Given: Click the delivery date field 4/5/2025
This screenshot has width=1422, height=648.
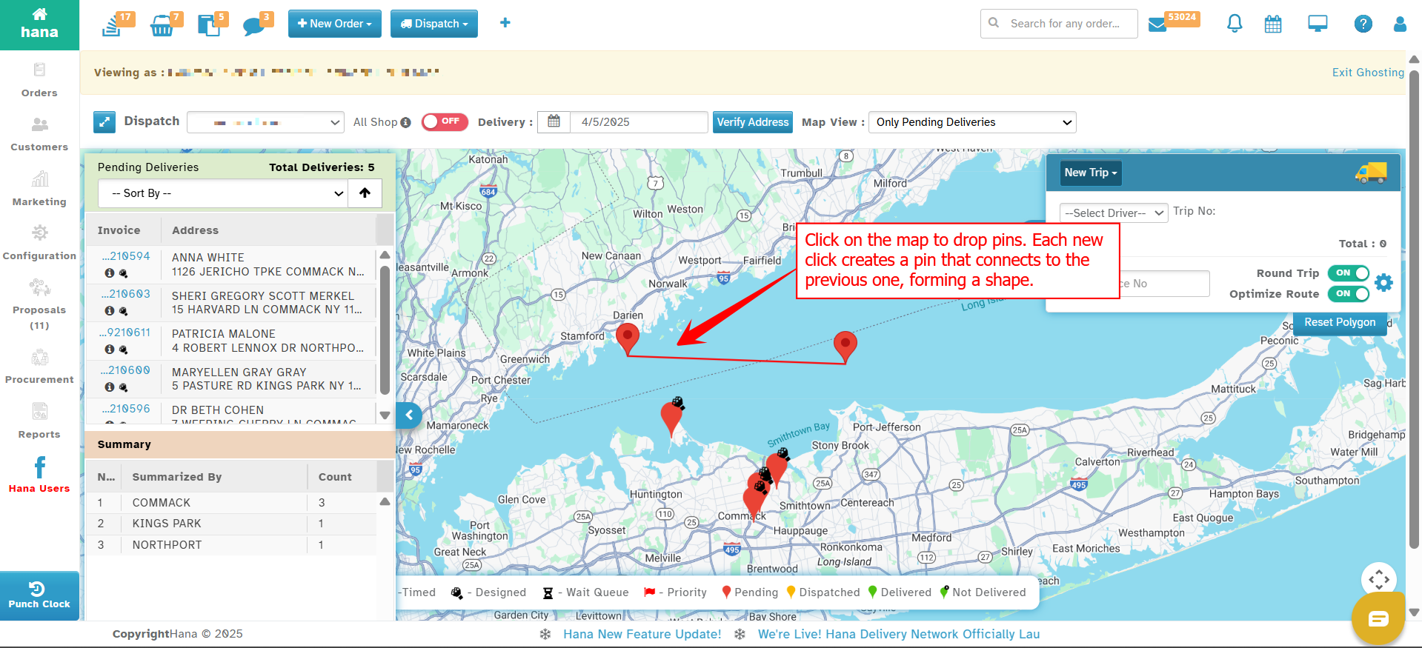Looking at the screenshot, I should pyautogui.click(x=639, y=122).
